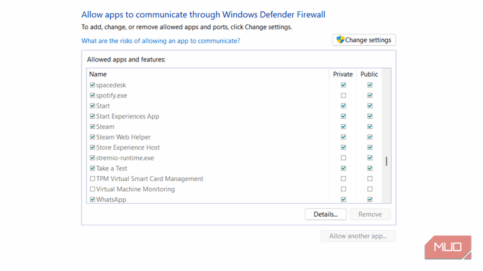Toggle Start Experiences App Public checkbox
This screenshot has width=483, height=271.
click(x=369, y=116)
